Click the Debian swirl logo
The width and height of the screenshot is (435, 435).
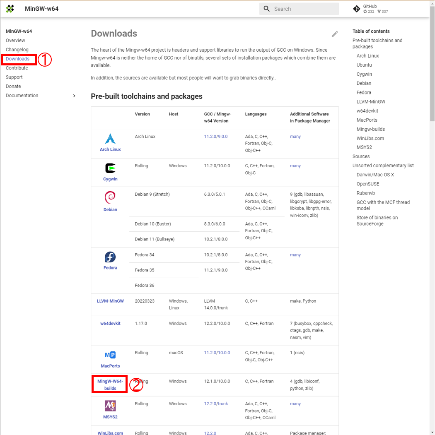click(x=110, y=197)
